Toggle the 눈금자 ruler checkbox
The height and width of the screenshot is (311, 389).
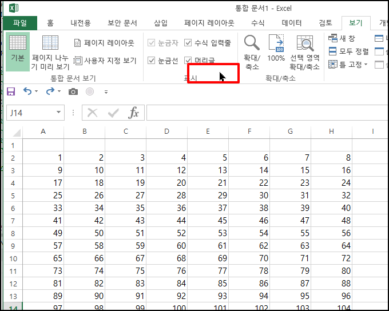[151, 43]
